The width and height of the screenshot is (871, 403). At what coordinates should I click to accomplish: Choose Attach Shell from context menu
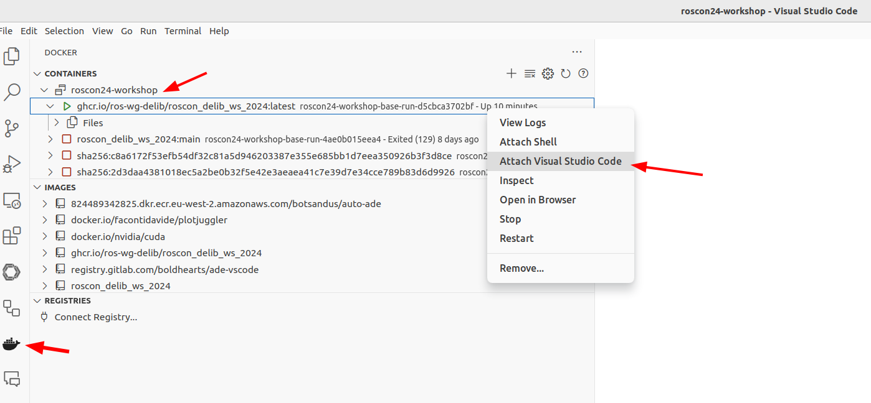click(561, 142)
